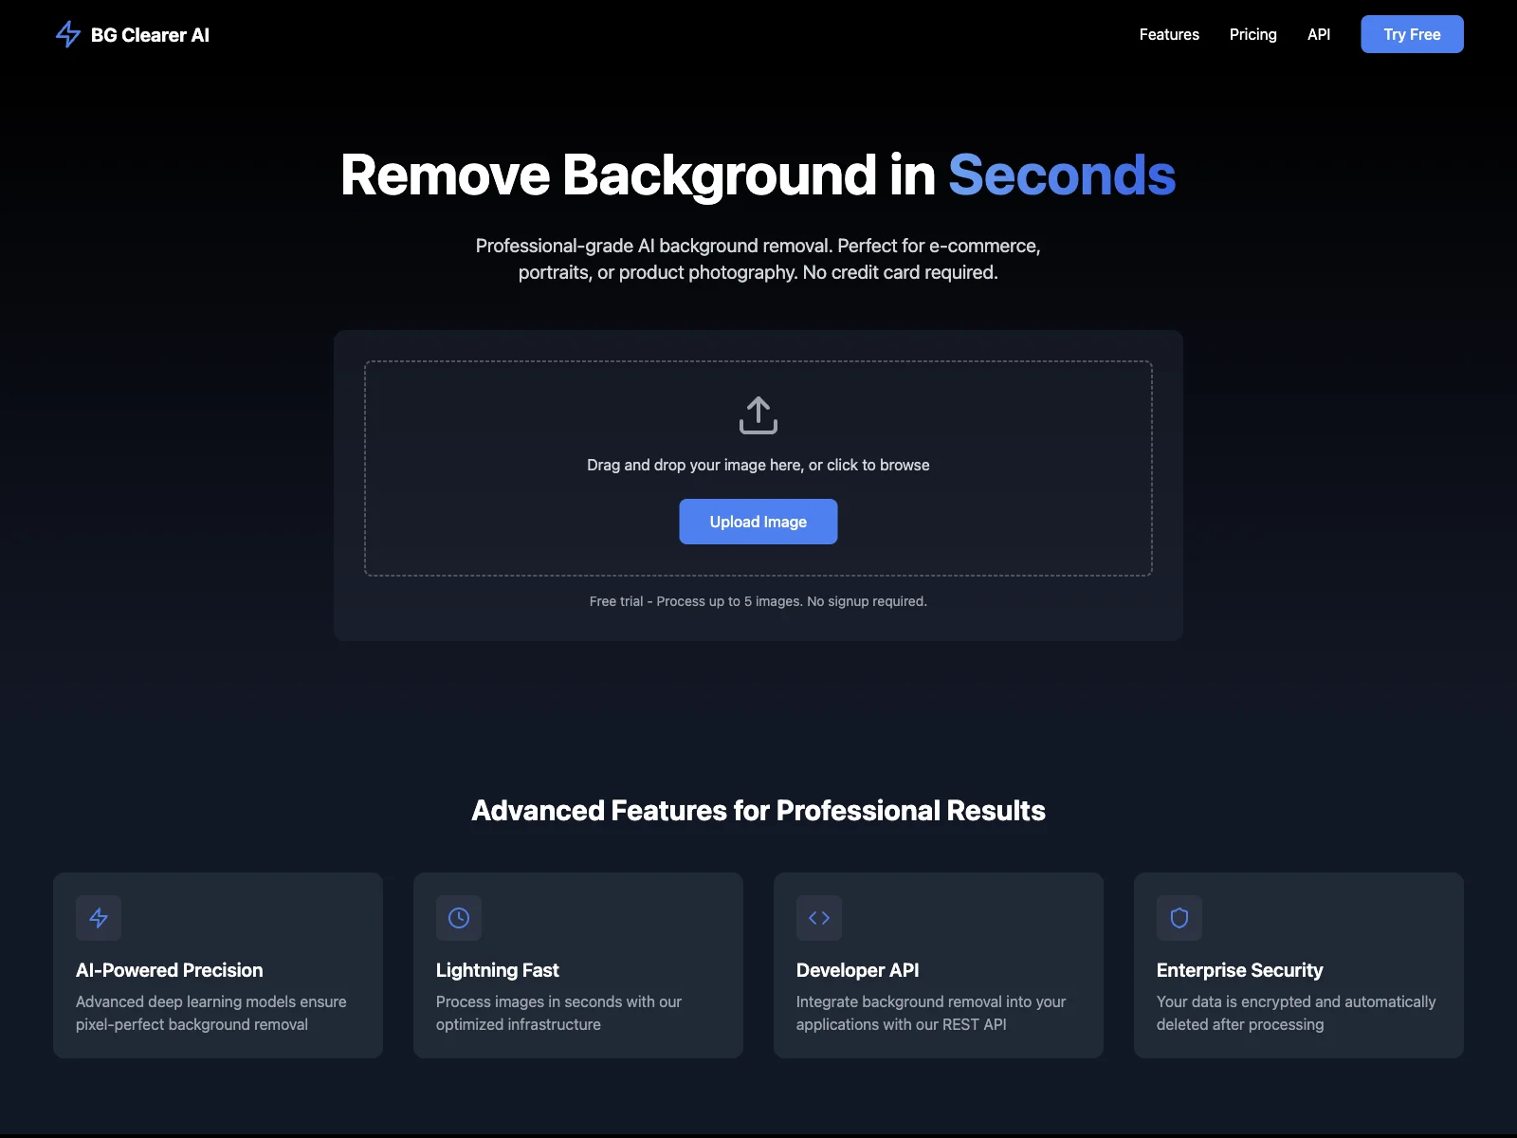Click the dashed drag and drop upload area
The image size is (1517, 1138).
point(758,468)
